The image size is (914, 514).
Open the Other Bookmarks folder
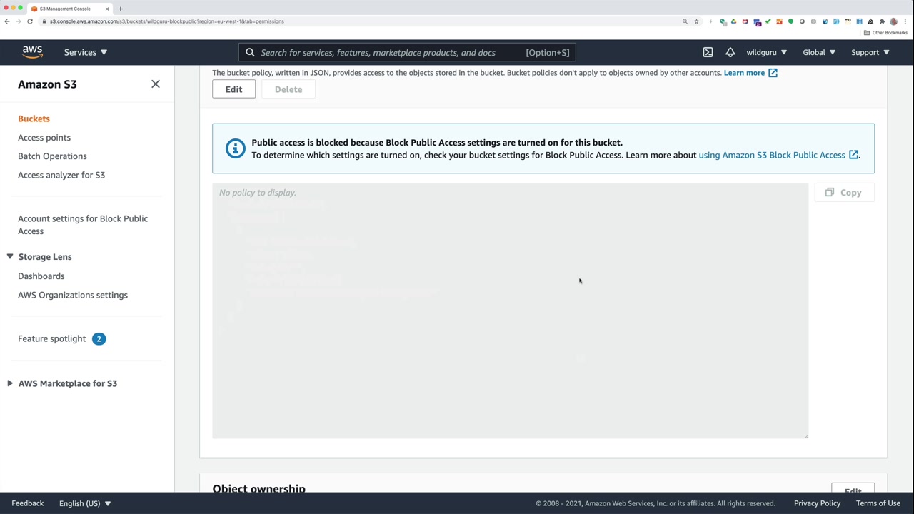885,33
